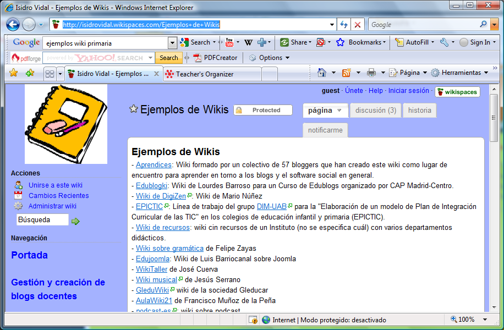The width and height of the screenshot is (504, 330).
Task: Open the discusión (3) tab
Action: click(x=375, y=111)
